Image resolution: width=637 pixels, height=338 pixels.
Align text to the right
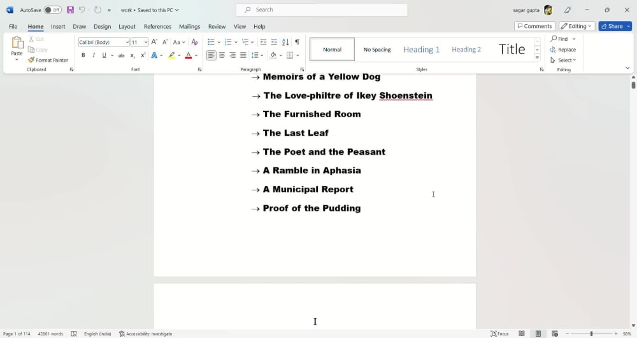(x=233, y=55)
